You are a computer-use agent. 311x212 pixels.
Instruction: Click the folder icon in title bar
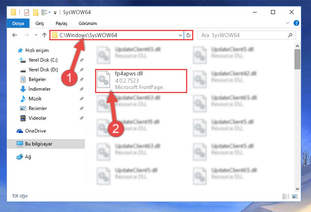pyautogui.click(x=13, y=12)
